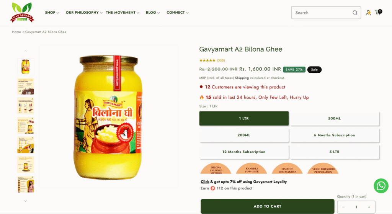This screenshot has height=214, width=392.
Task: Expand the SHOP dropdown menu
Action: click(52, 13)
